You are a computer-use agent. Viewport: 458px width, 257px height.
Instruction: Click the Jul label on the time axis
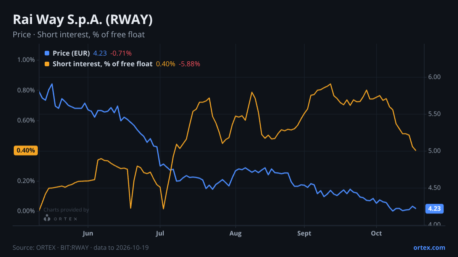coord(160,233)
